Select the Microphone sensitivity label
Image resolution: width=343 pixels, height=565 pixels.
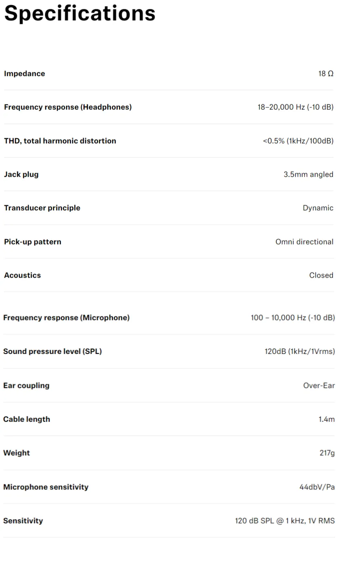46,487
